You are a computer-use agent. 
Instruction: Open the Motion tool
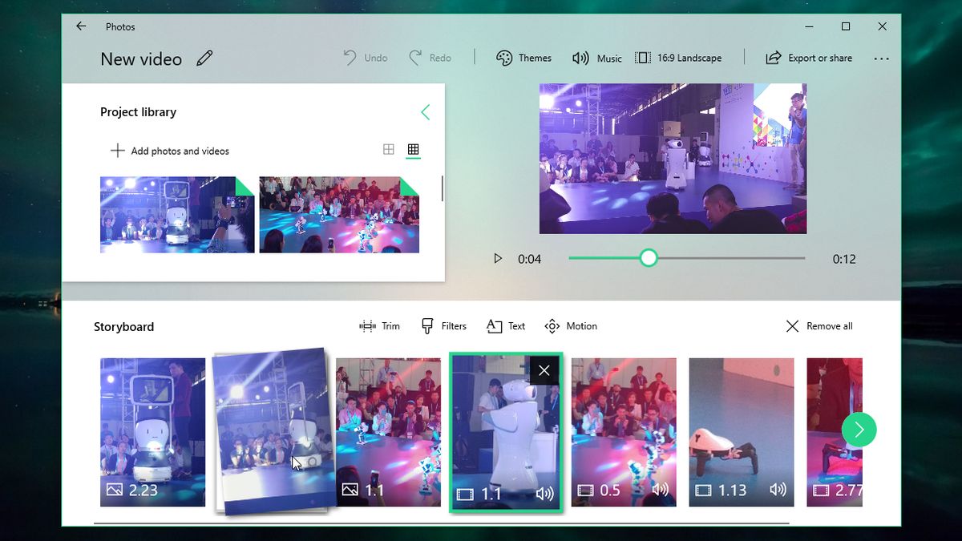click(x=571, y=326)
